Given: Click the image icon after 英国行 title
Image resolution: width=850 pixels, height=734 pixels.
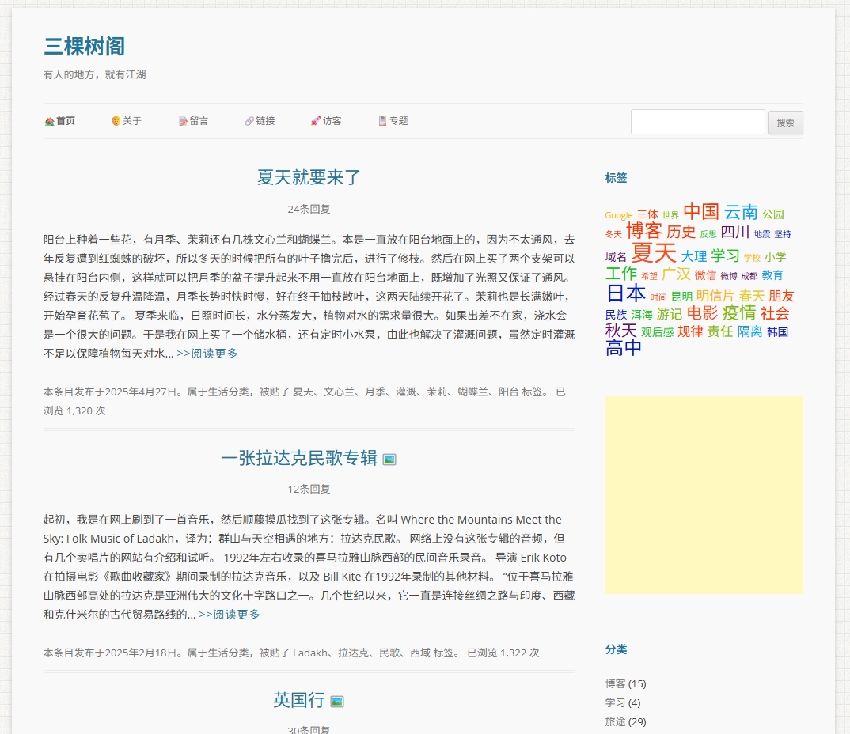Looking at the screenshot, I should (336, 701).
